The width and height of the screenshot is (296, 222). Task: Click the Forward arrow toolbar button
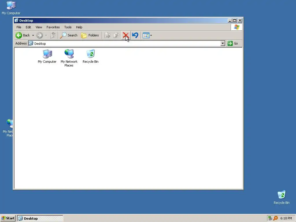(x=40, y=35)
